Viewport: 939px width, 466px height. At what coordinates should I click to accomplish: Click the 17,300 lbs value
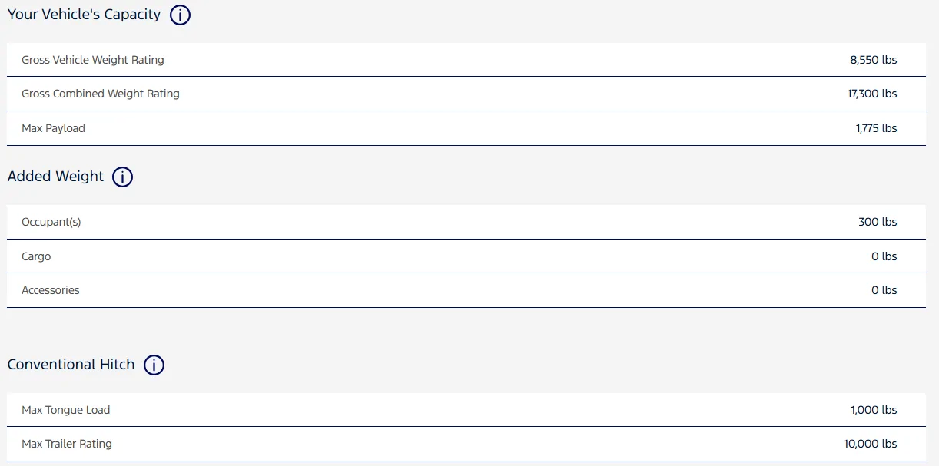[872, 94]
